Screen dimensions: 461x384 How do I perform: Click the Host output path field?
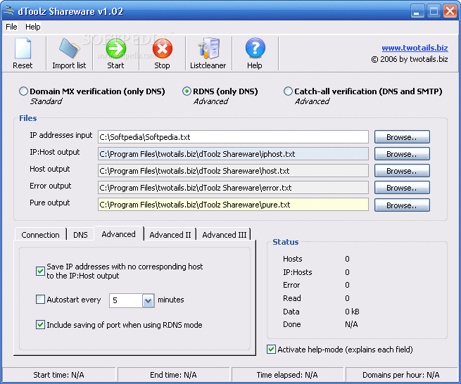point(233,171)
